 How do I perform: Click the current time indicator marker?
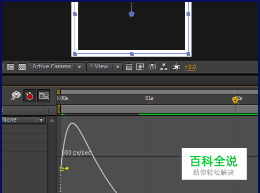tap(235, 100)
